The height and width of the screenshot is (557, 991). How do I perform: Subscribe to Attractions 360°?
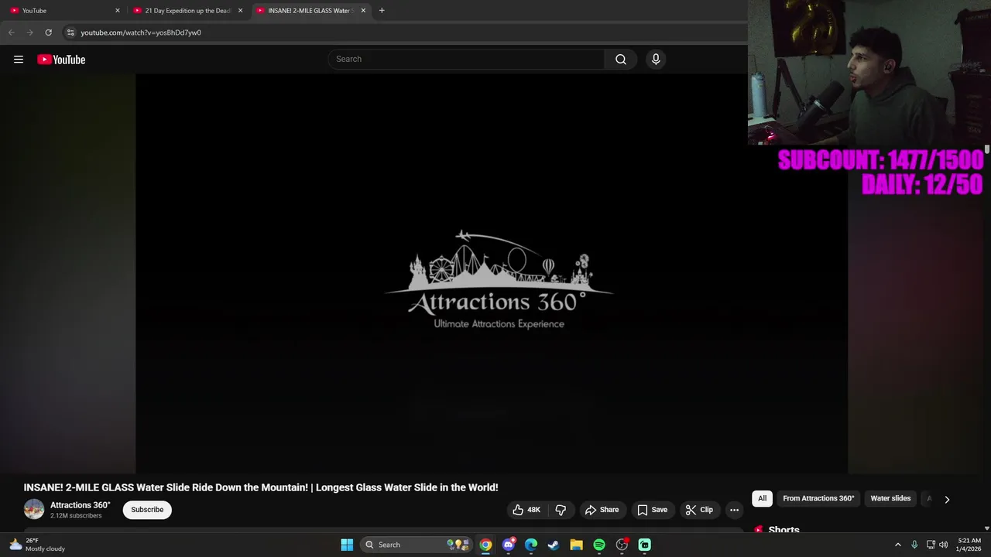(147, 510)
